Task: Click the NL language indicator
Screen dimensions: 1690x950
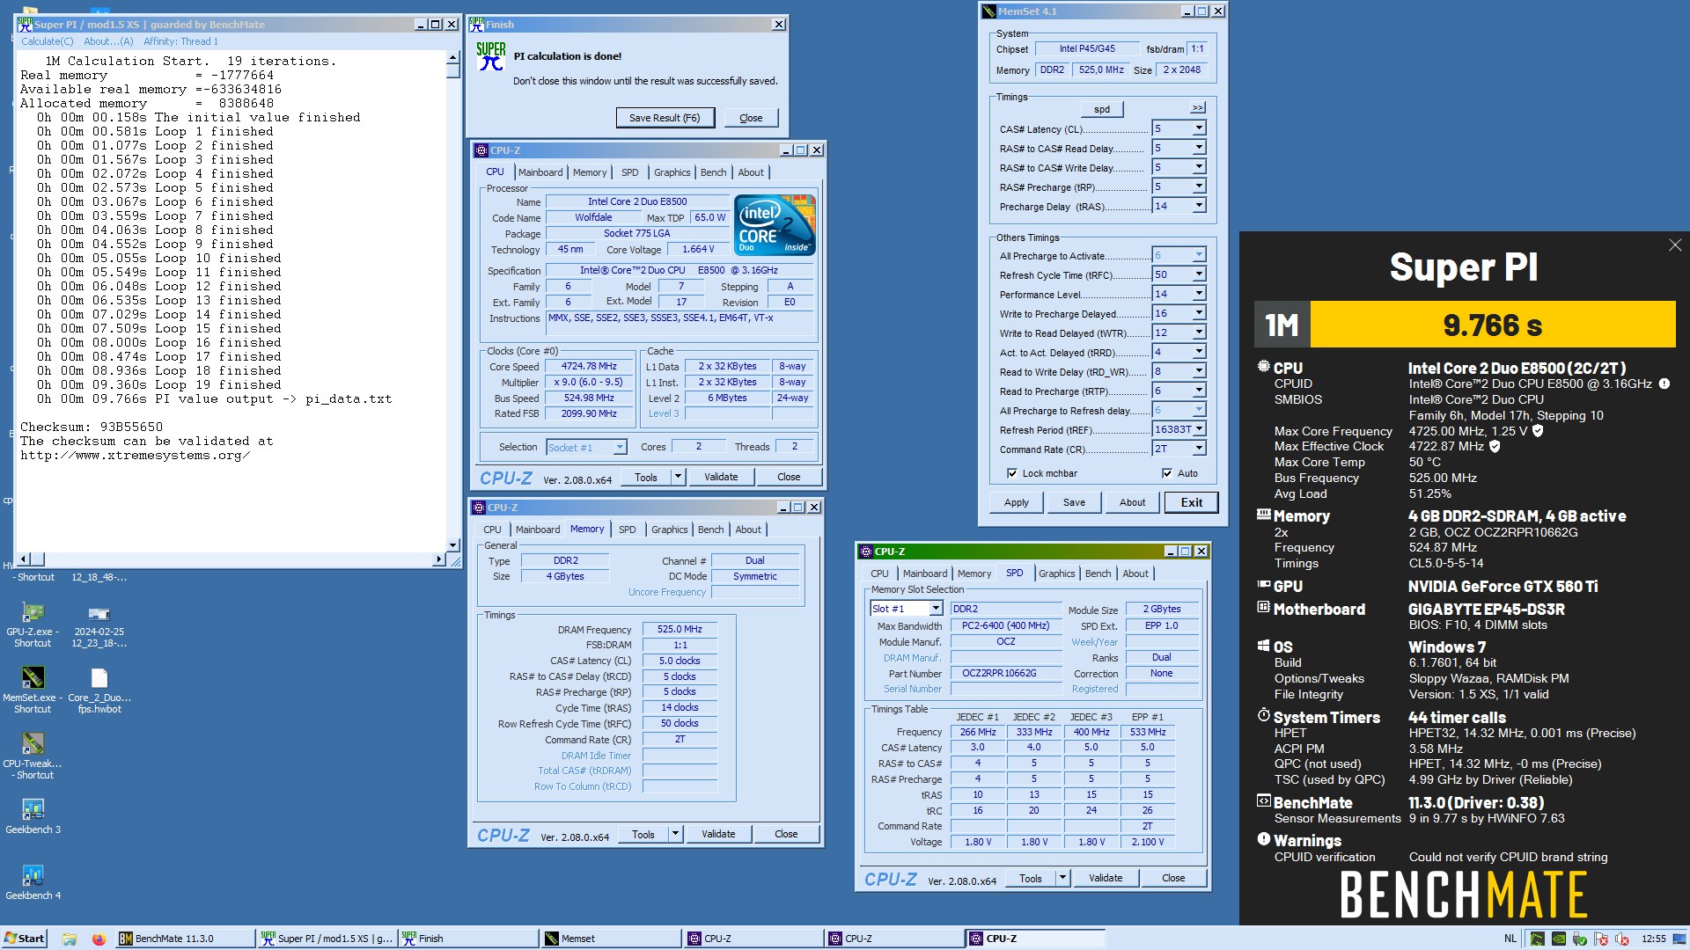Action: pos(1510,939)
